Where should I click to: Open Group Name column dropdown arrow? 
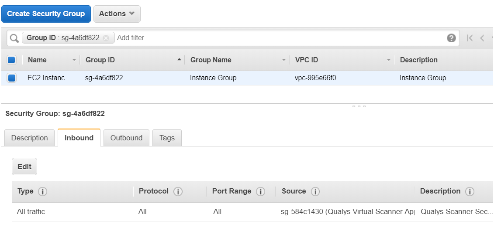[284, 60]
